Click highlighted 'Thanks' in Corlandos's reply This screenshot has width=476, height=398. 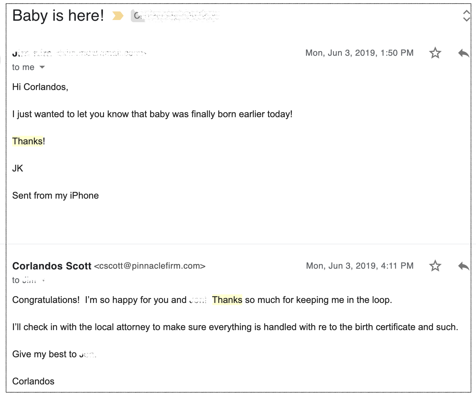pos(227,300)
